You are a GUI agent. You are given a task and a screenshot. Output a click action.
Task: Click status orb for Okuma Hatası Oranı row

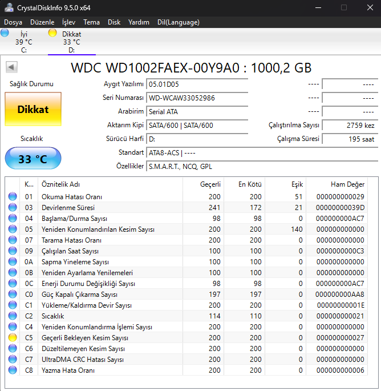coord(13,196)
